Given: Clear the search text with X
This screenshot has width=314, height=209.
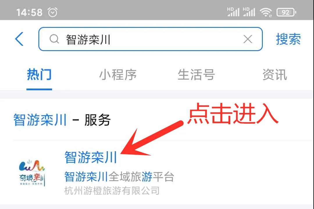Looking at the screenshot, I should click(248, 39).
